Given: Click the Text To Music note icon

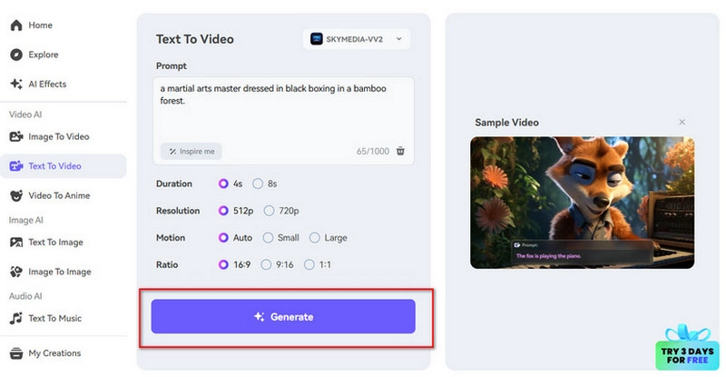Looking at the screenshot, I should click(x=15, y=318).
